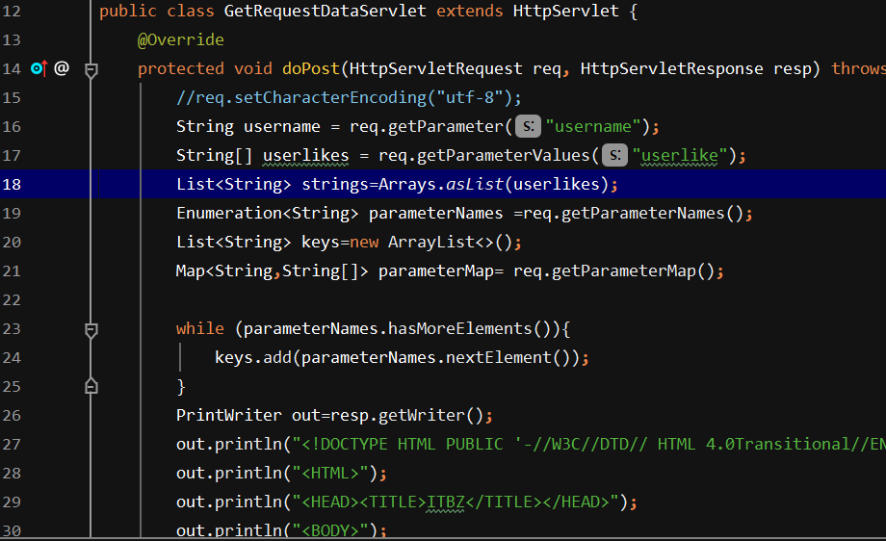This screenshot has height=541, width=886.
Task: Click line number 18 in the gutter
Action: 12,185
